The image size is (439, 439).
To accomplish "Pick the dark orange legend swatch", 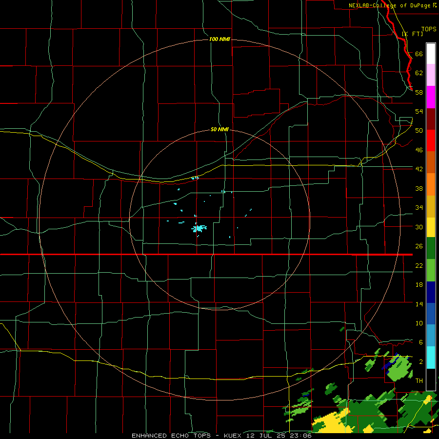I will point(431,162).
